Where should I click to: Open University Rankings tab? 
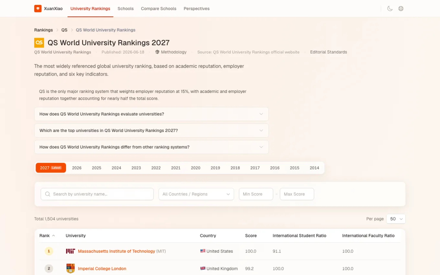tap(90, 9)
